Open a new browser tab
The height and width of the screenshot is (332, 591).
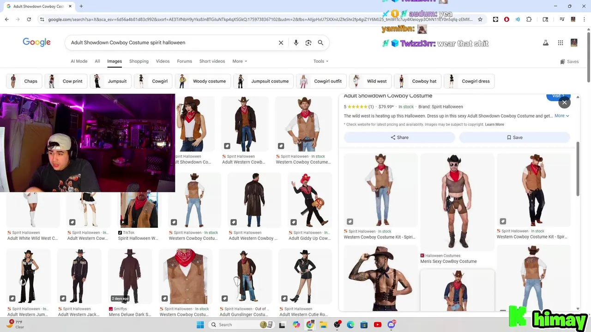(x=81, y=6)
